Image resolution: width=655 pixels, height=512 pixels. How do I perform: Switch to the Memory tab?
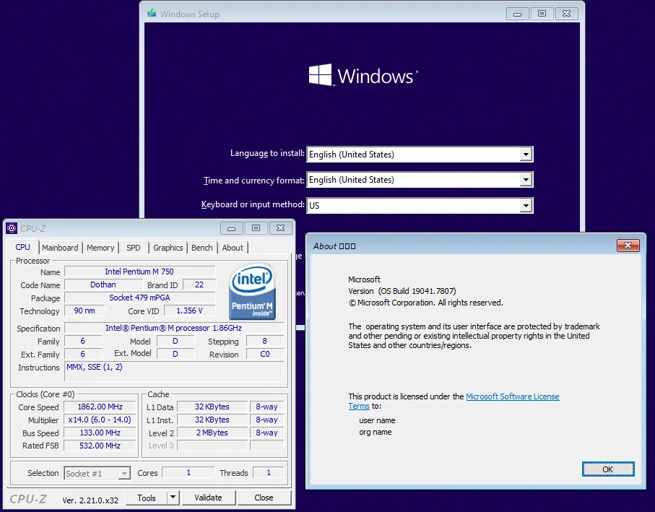click(x=100, y=248)
